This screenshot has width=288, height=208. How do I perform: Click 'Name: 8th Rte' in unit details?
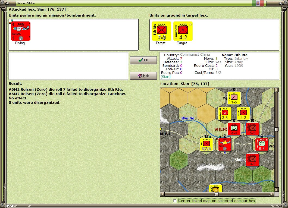pos(234,55)
